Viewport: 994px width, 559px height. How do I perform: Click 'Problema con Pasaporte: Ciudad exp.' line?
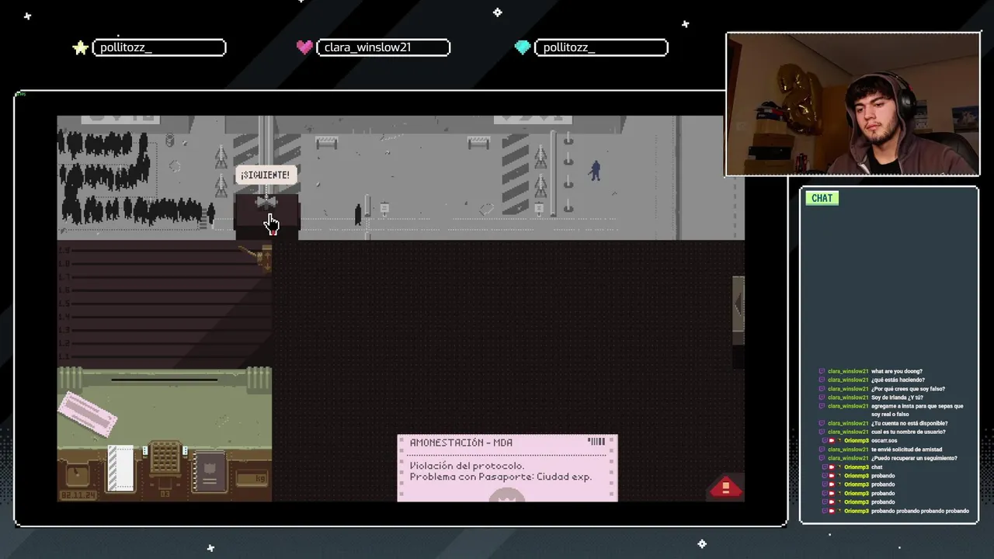point(501,477)
